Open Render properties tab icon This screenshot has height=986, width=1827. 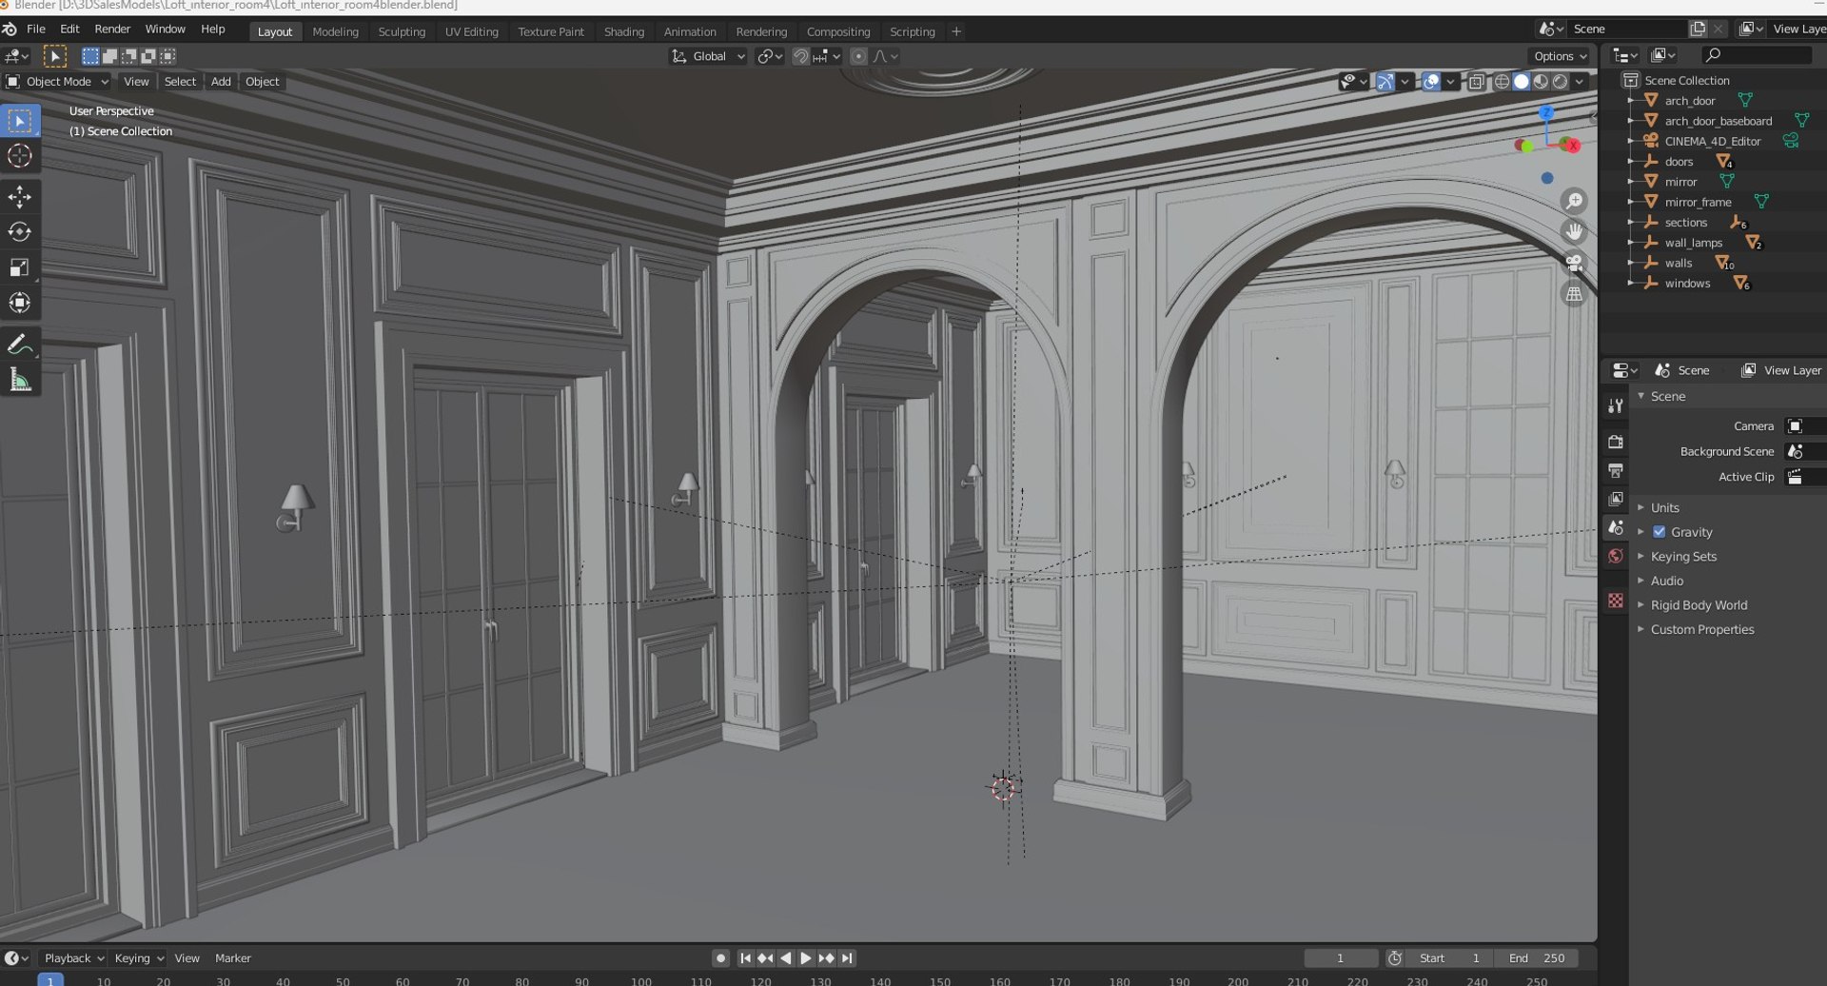tap(1616, 442)
